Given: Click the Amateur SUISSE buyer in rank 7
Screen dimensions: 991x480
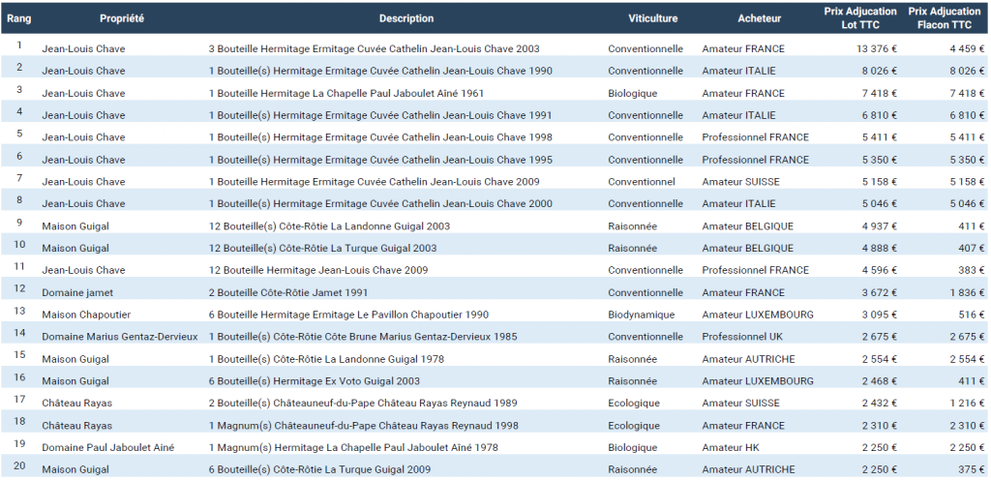Looking at the screenshot, I should pos(740,181).
